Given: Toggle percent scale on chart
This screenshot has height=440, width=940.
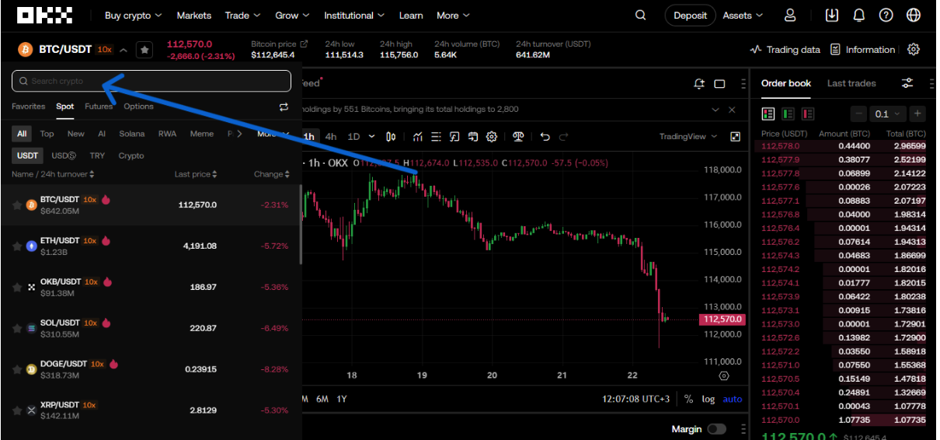Looking at the screenshot, I should (688, 399).
